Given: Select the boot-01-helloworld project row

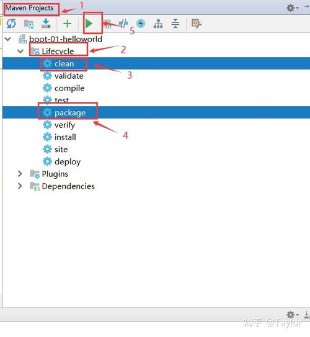Looking at the screenshot, I should tap(156, 39).
